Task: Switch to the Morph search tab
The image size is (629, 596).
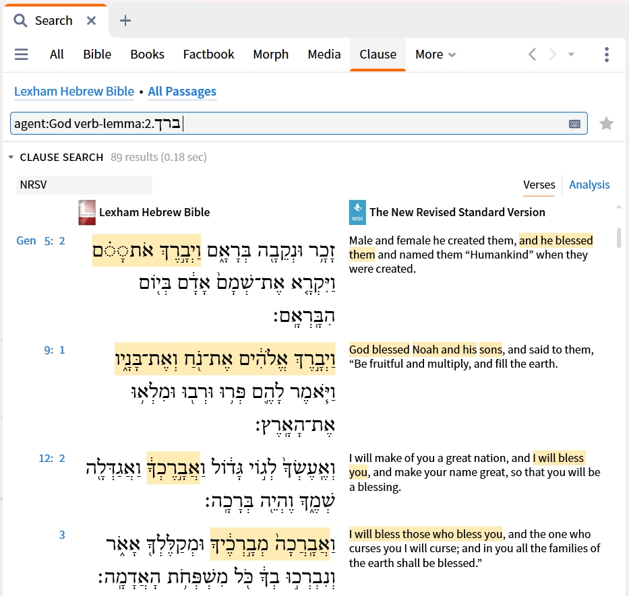Action: [x=271, y=54]
